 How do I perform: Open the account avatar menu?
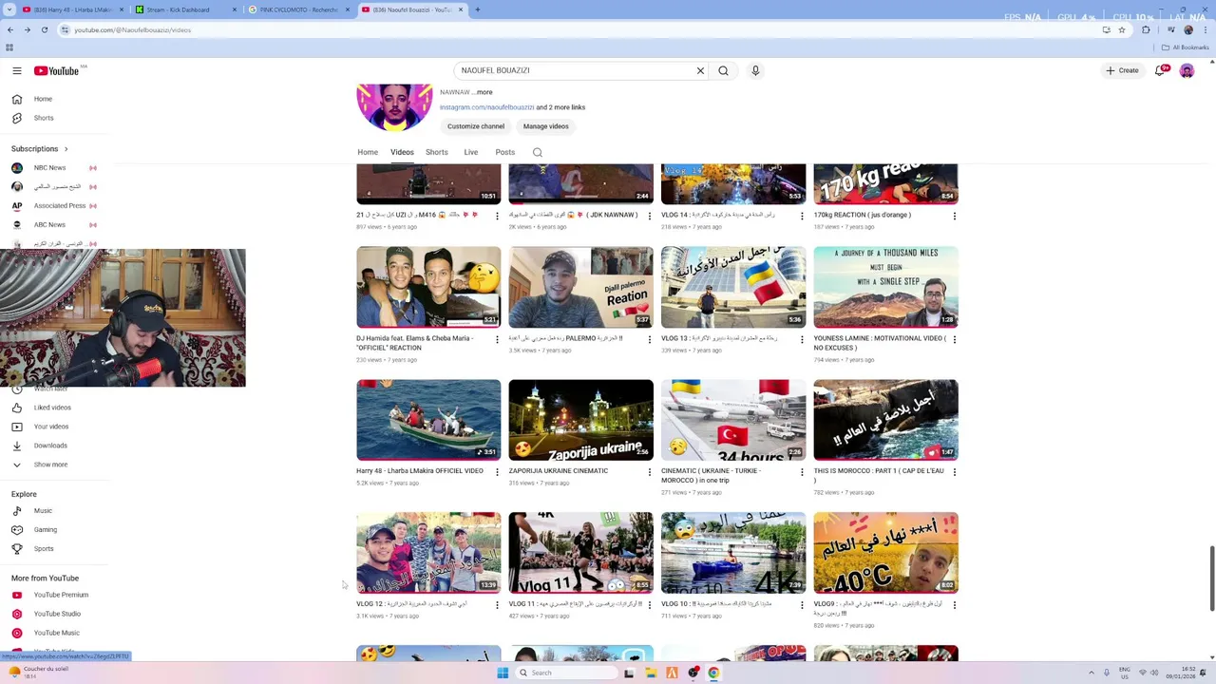[x=1187, y=70]
